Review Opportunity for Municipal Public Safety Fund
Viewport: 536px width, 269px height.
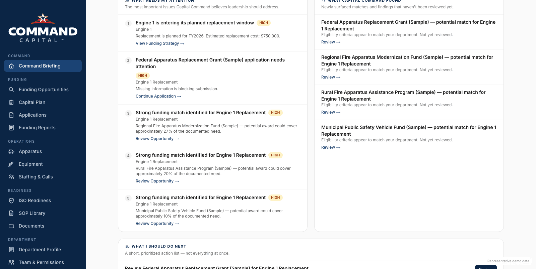[x=157, y=224]
